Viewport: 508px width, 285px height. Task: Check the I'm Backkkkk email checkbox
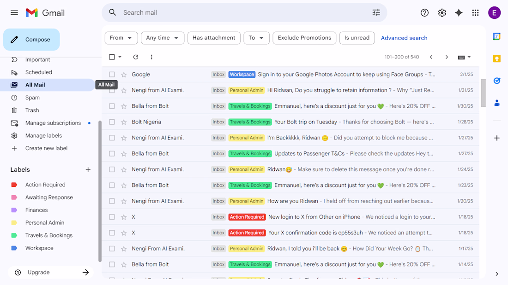112,138
